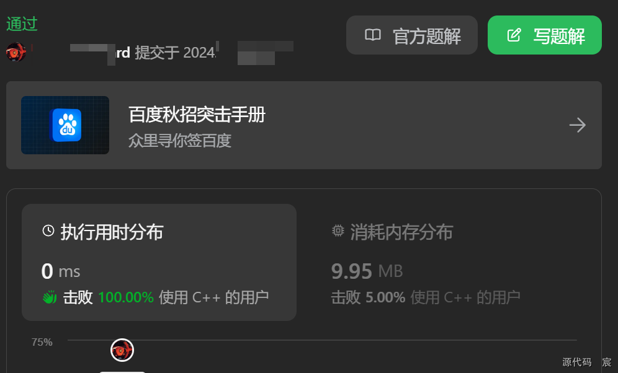Click the right arrow on the Baidu banner
Viewport: 618px width, 373px height.
[x=578, y=125]
